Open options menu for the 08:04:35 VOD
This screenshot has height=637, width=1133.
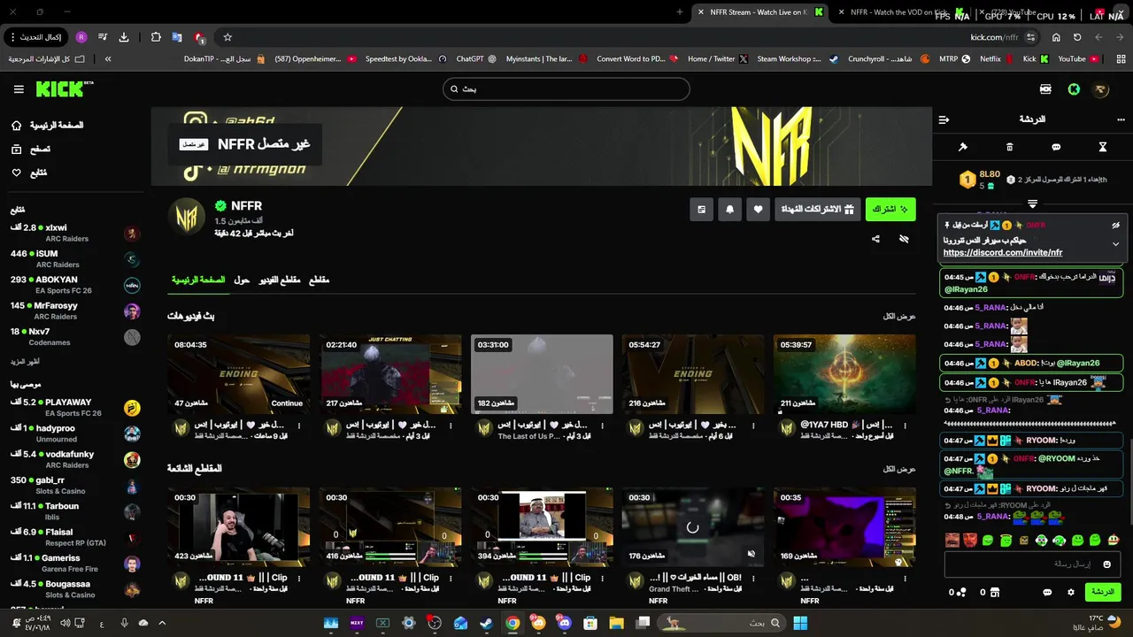tap(298, 426)
